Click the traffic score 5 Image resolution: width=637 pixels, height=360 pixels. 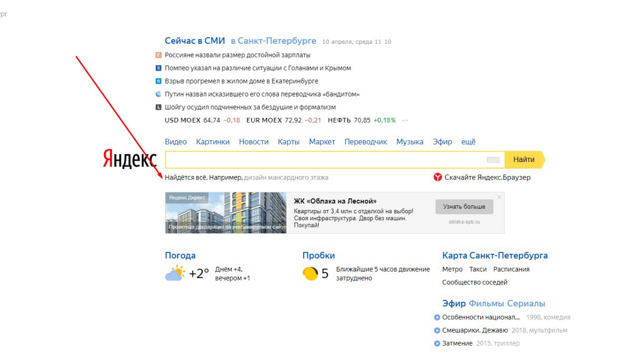click(x=325, y=274)
